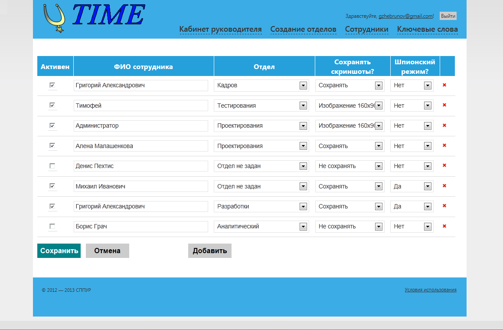Disable the Активен checkbox for Михаил Иванович
Viewport: 503px width, 330px height.
52,186
